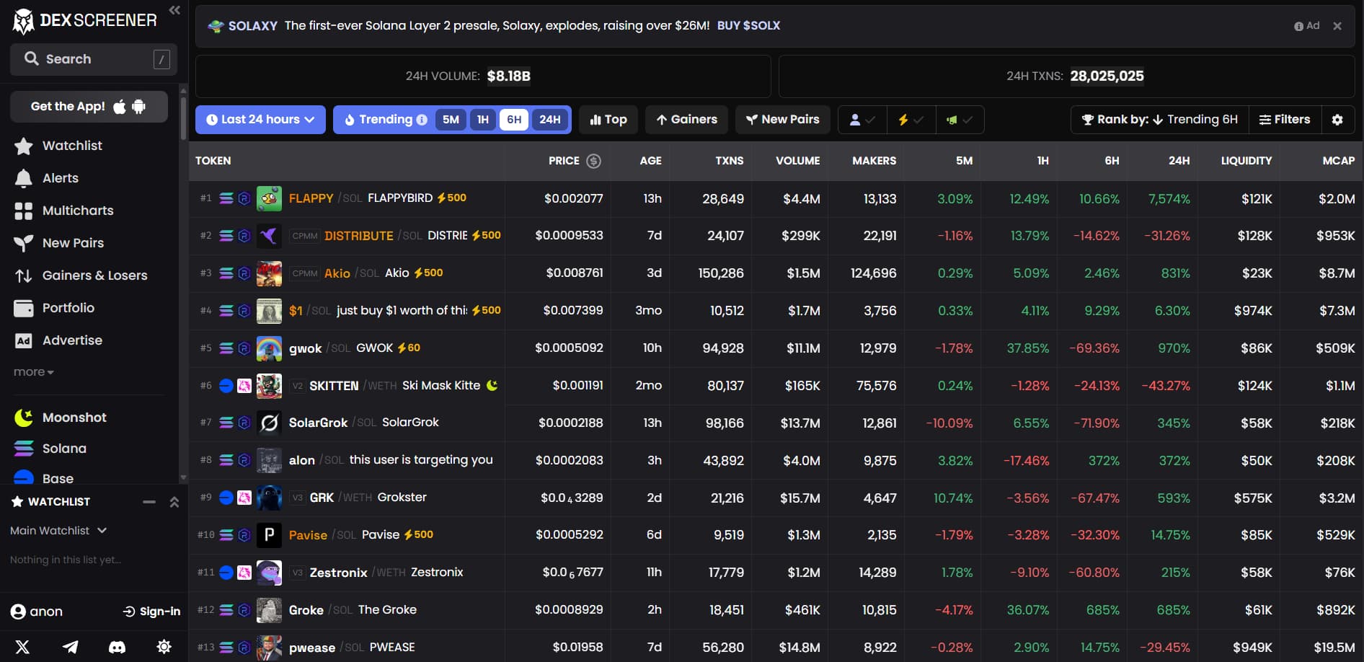Sort by AGE column header
The width and height of the screenshot is (1364, 662).
tap(650, 161)
